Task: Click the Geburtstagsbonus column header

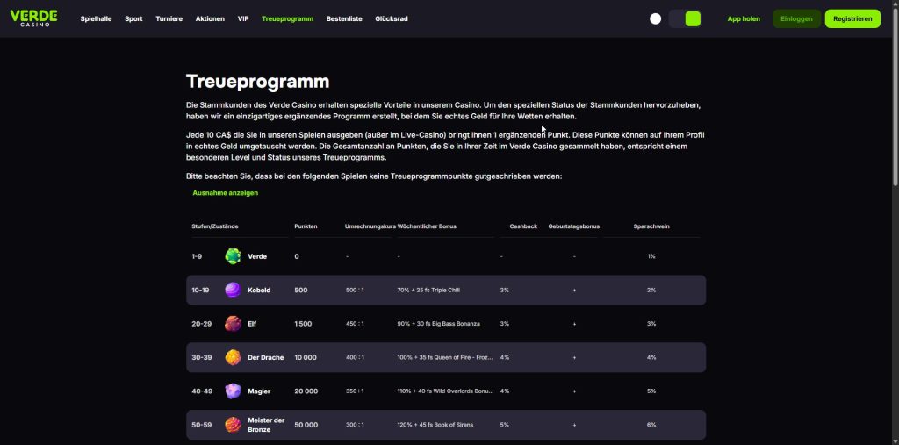Action: click(x=574, y=226)
